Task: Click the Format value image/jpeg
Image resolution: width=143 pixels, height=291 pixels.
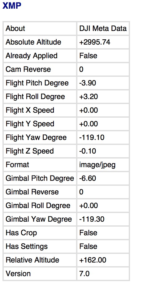Action: (97, 165)
